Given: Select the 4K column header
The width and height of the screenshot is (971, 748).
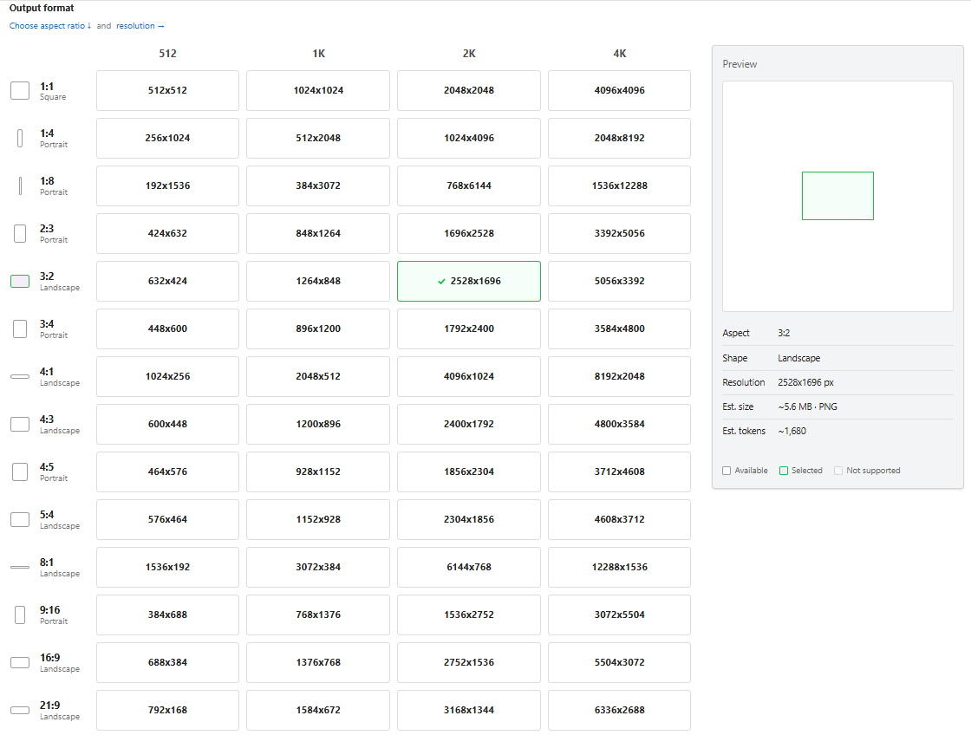Looking at the screenshot, I should pos(619,54).
